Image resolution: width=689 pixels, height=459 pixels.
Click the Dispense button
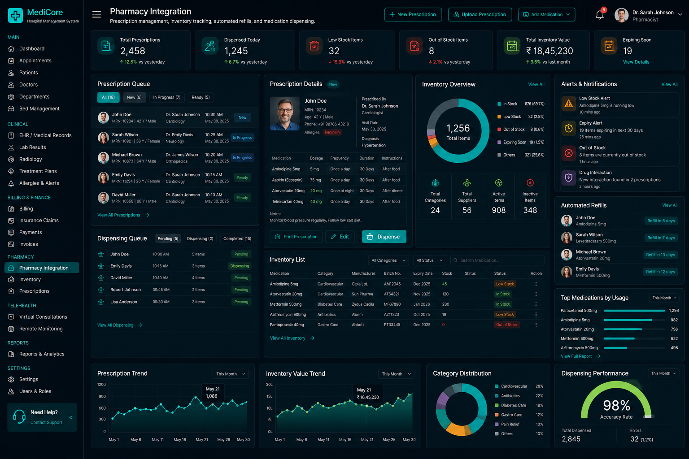coord(384,237)
